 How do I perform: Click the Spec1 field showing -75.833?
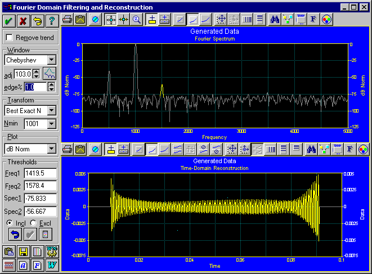click(41, 199)
